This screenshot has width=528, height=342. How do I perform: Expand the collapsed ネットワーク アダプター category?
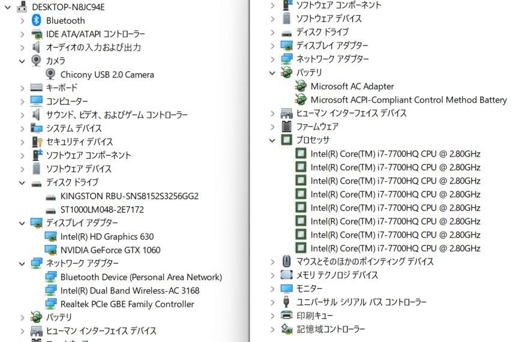tap(272, 59)
